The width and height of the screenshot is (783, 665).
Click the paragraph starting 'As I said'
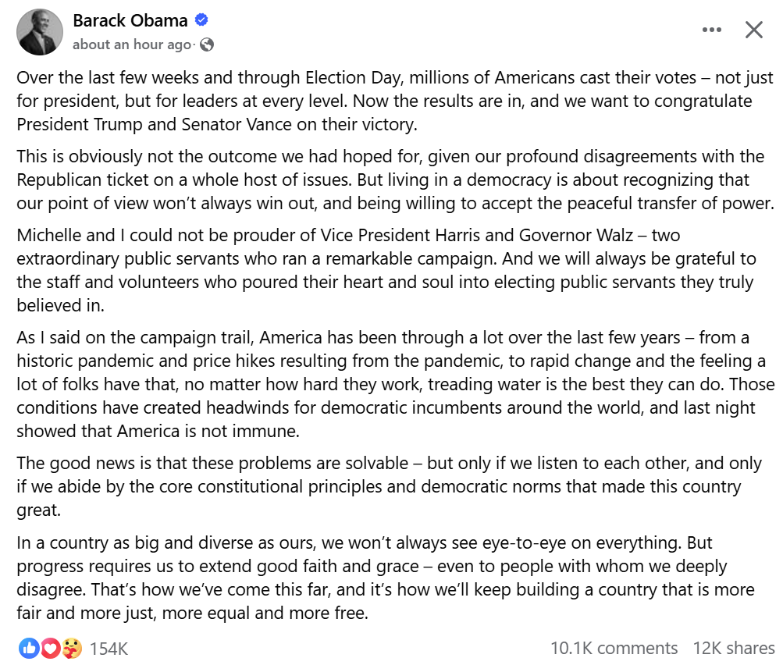point(396,384)
